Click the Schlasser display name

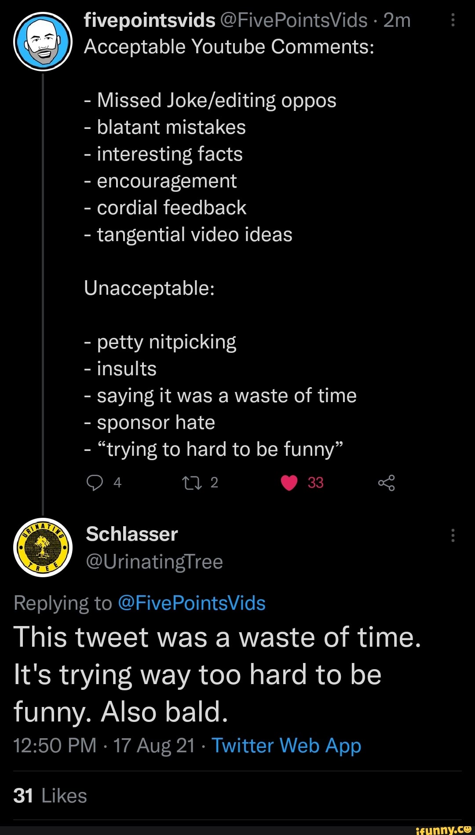pos(132,534)
